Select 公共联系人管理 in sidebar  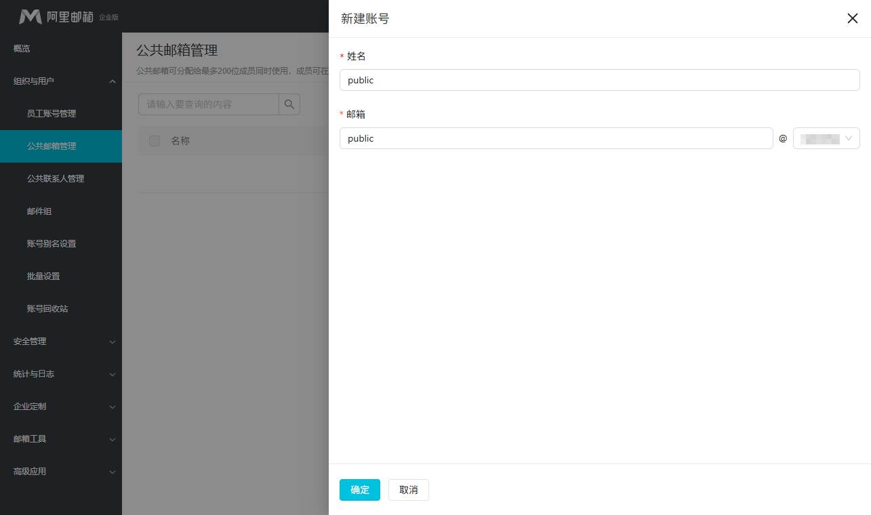(x=56, y=179)
